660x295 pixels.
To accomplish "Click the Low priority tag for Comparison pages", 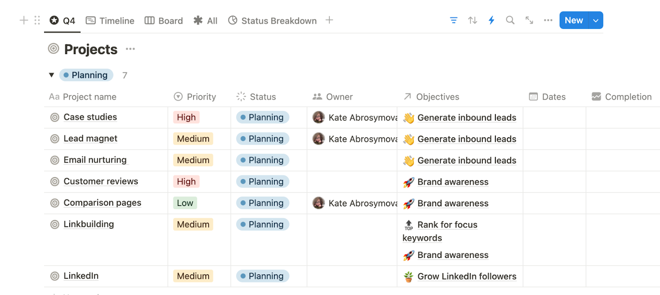I will pyautogui.click(x=185, y=203).
